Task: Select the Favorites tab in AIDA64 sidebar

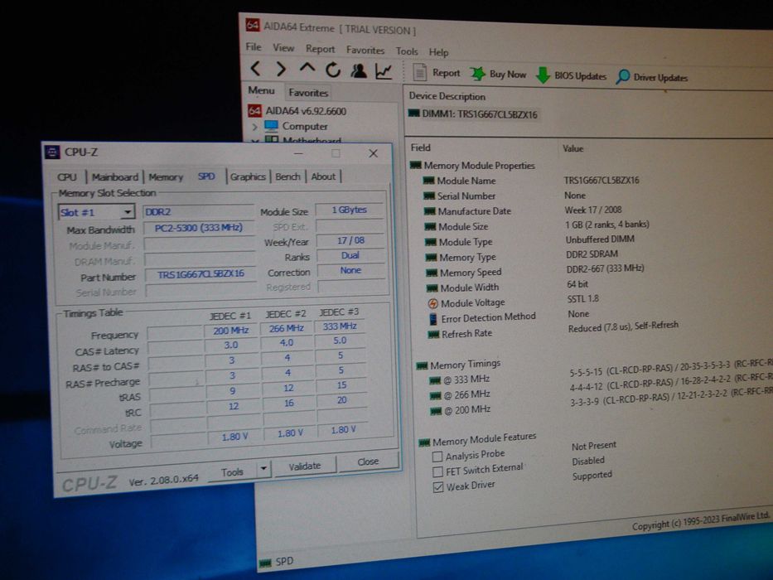Action: click(308, 93)
